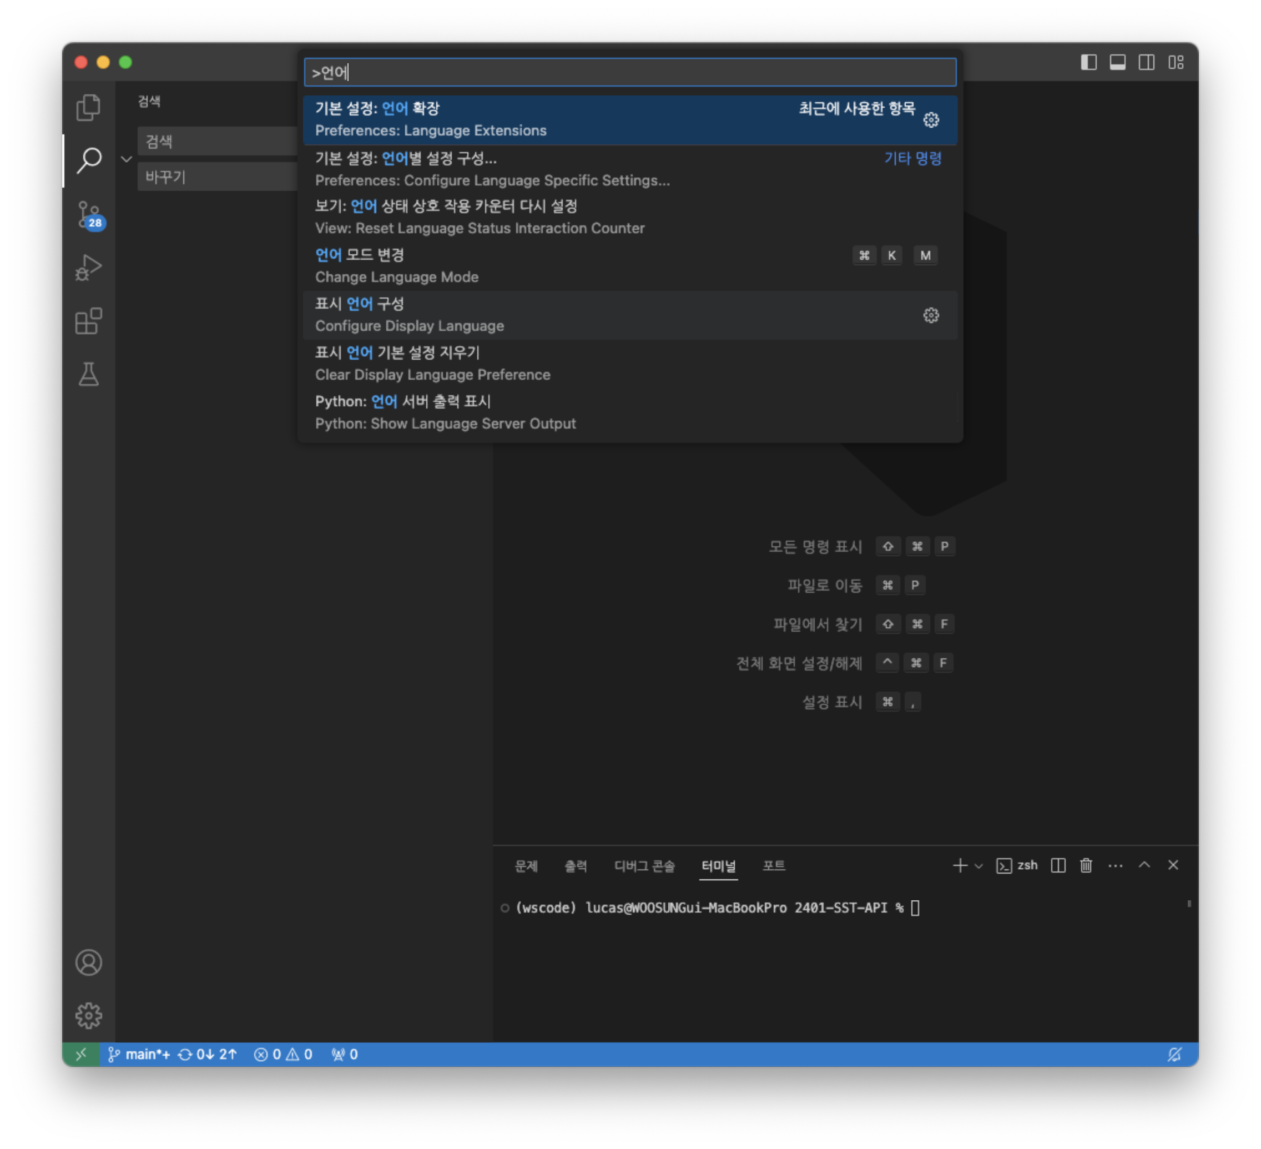Image resolution: width=1261 pixels, height=1149 pixels.
Task: Toggle the bottom panel layout button
Action: click(x=1117, y=62)
